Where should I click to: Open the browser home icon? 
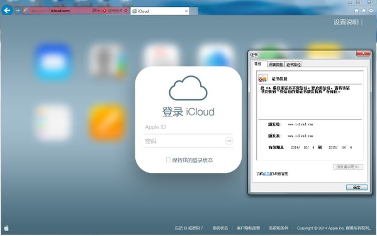[357, 11]
